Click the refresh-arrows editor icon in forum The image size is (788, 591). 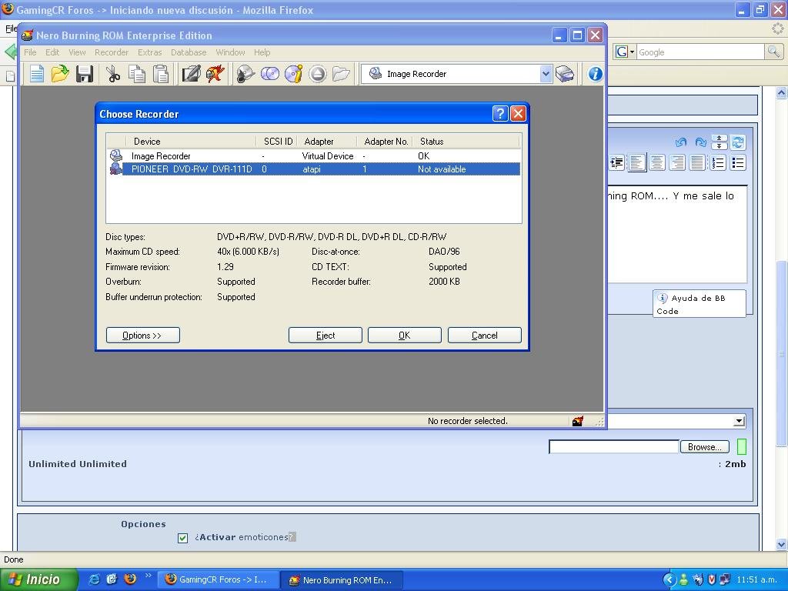pos(738,142)
